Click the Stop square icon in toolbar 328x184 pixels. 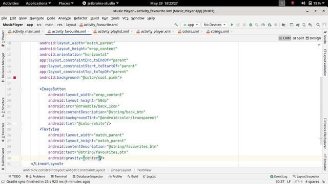click(276, 25)
